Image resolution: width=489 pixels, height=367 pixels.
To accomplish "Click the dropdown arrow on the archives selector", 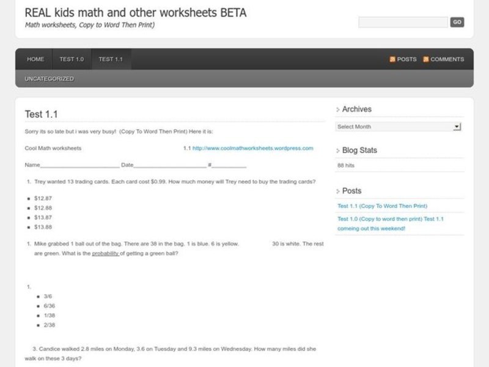I will (x=455, y=126).
